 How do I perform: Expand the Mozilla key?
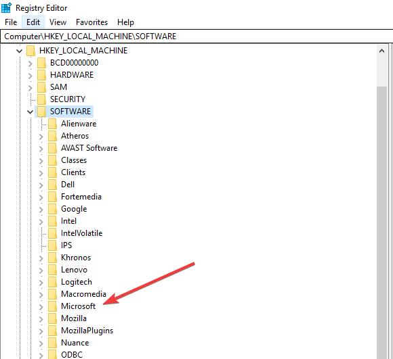pyautogui.click(x=41, y=318)
